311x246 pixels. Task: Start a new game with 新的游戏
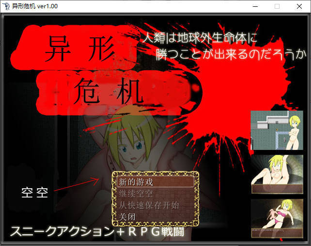coord(155,182)
